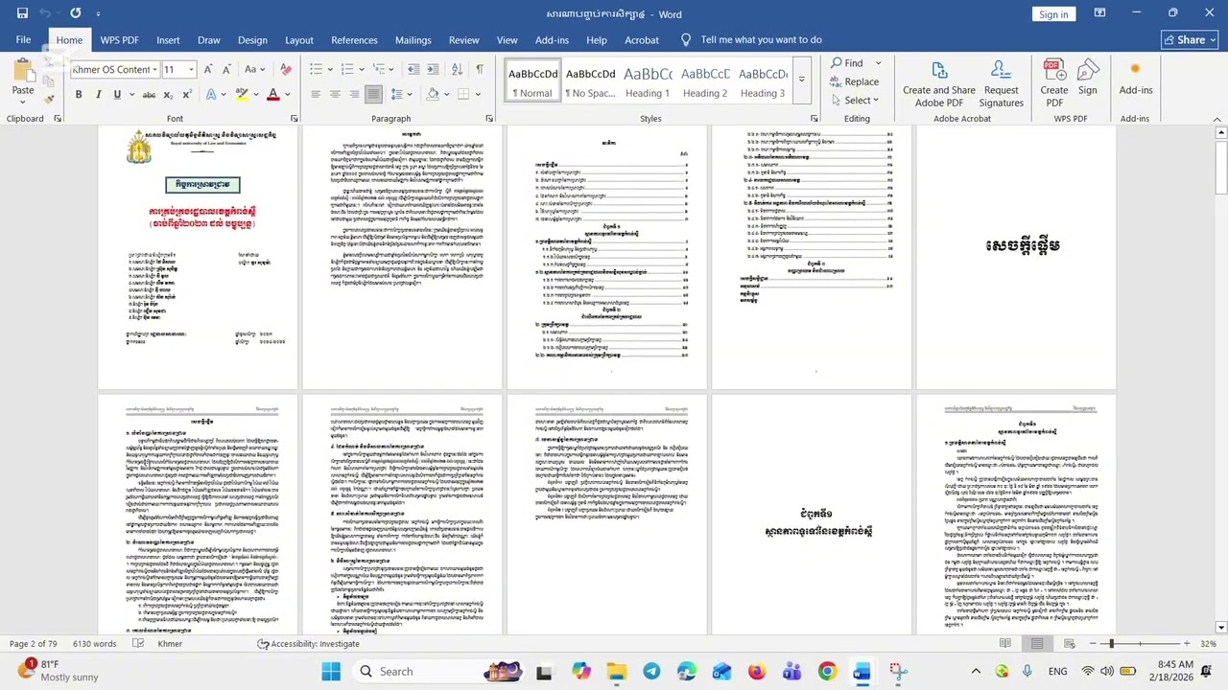Toggle Underline formatting
Screen dimensions: 1228x690
(x=117, y=94)
